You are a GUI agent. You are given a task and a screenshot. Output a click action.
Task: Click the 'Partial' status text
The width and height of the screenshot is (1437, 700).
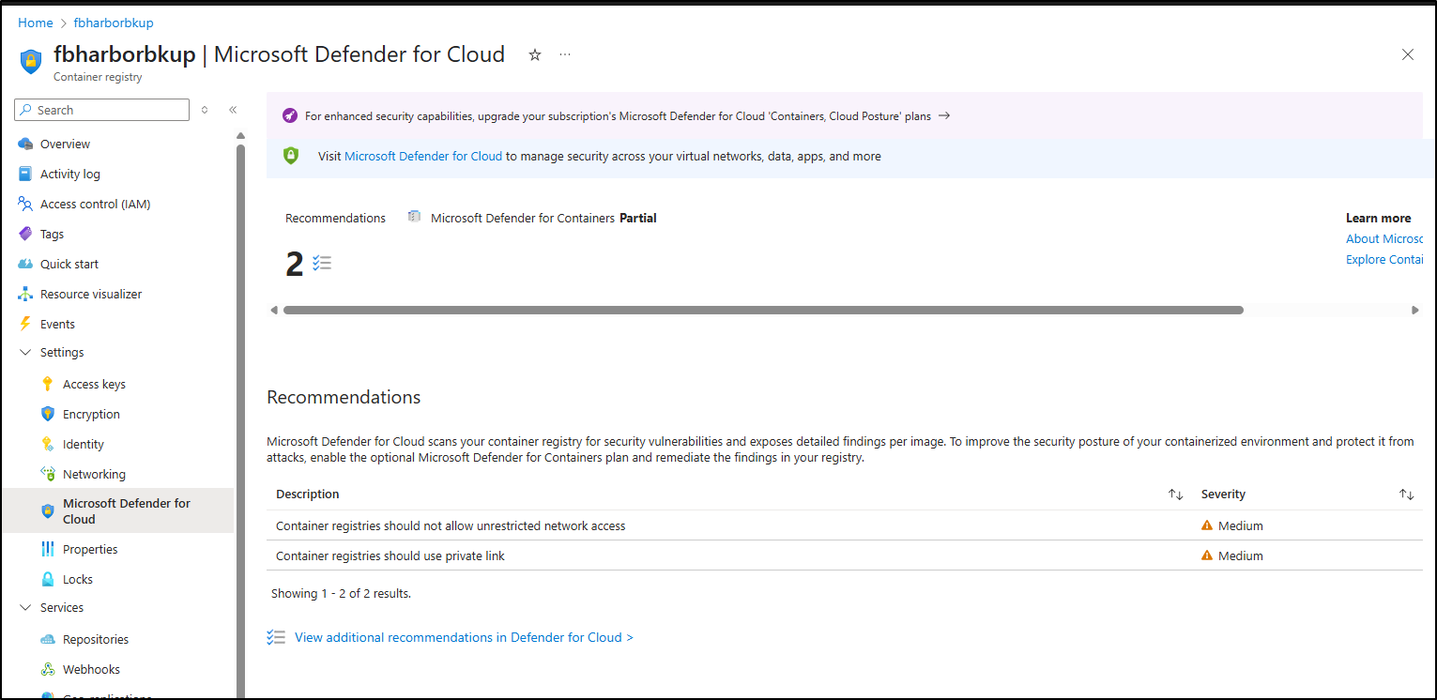pyautogui.click(x=638, y=218)
